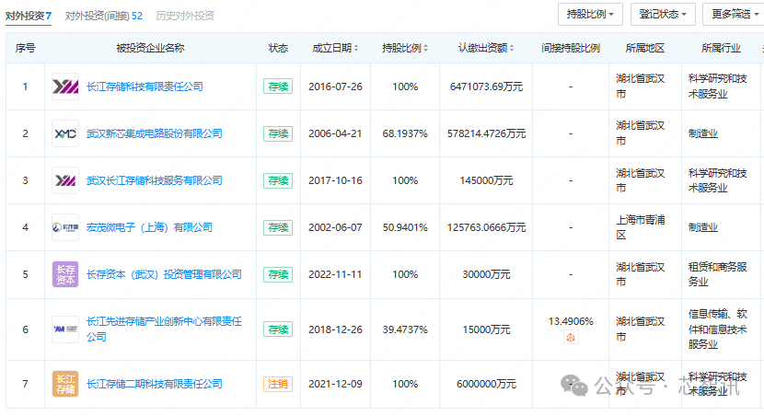Screen dimensions: 764x416
Task: Click the 存续 status tag for 宏茂微电子
Action: (278, 227)
